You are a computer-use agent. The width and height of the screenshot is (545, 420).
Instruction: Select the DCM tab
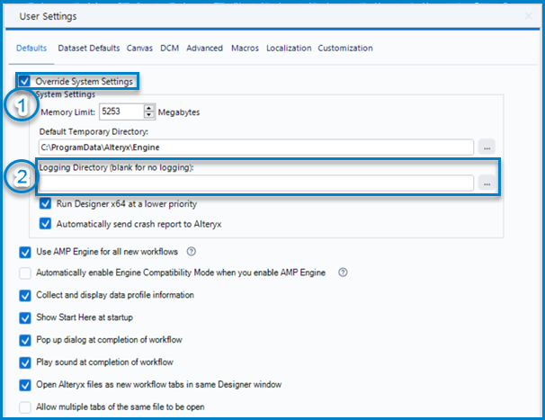[x=169, y=48]
